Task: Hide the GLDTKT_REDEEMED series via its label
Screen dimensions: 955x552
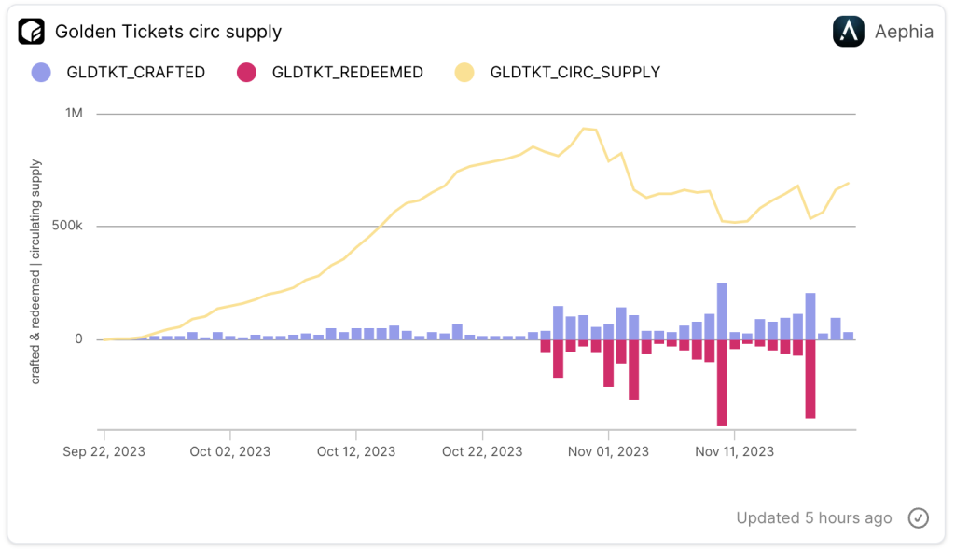Action: [x=347, y=72]
